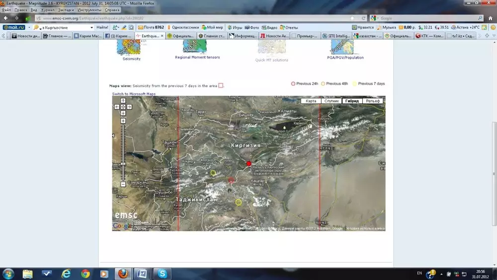The image size is (497, 280).
Task: Pan the map up with the arrow button
Action: (123, 101)
